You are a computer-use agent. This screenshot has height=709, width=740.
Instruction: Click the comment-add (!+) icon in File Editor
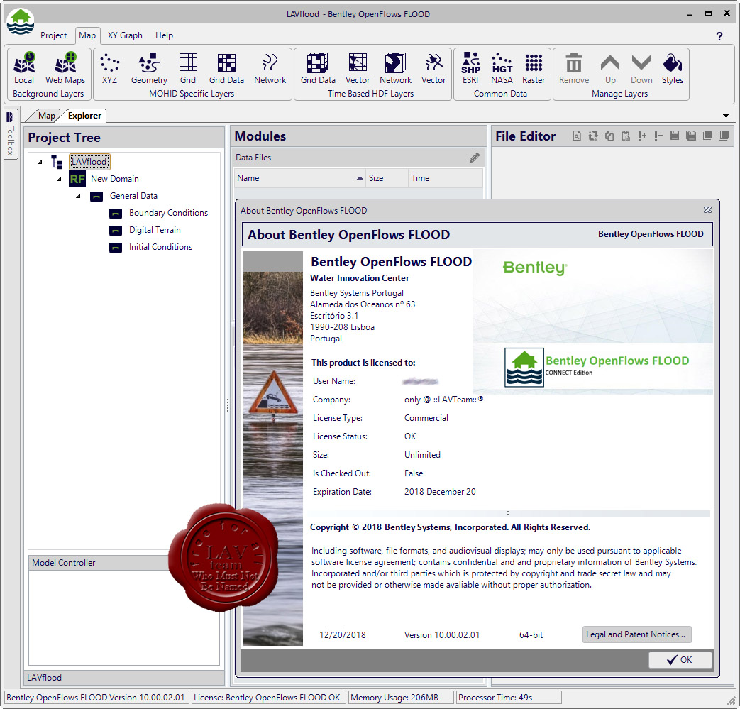point(642,136)
